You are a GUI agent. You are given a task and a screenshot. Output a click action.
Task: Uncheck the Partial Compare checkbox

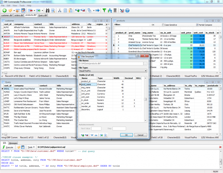click(x=197, y=25)
